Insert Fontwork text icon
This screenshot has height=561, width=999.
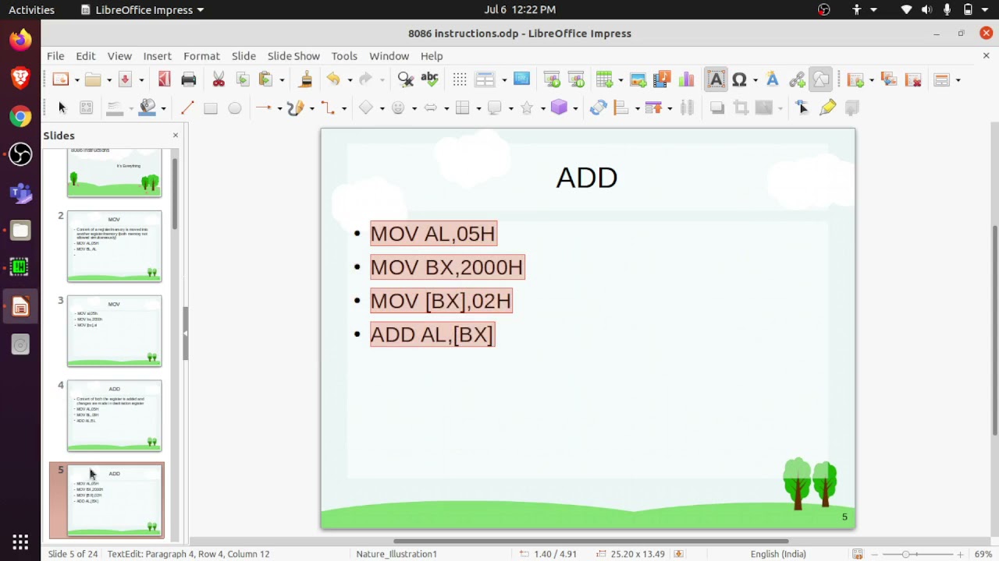pyautogui.click(x=772, y=79)
